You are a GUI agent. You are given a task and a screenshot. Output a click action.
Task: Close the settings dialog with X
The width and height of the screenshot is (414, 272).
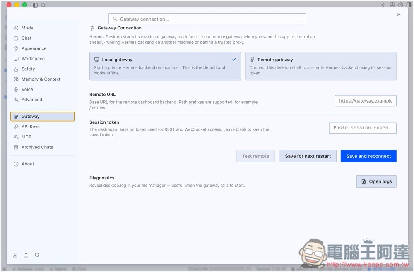click(399, 14)
